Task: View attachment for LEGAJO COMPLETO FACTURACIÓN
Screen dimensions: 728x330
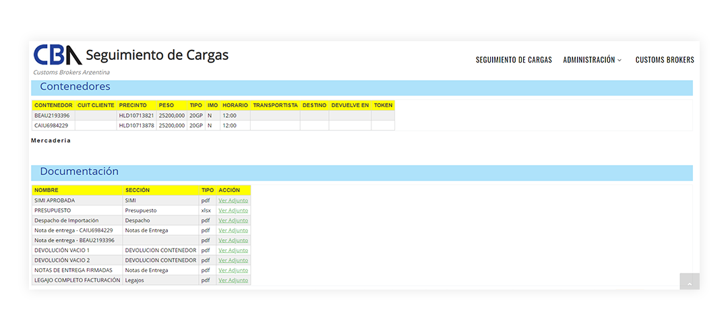Action: pos(233,280)
